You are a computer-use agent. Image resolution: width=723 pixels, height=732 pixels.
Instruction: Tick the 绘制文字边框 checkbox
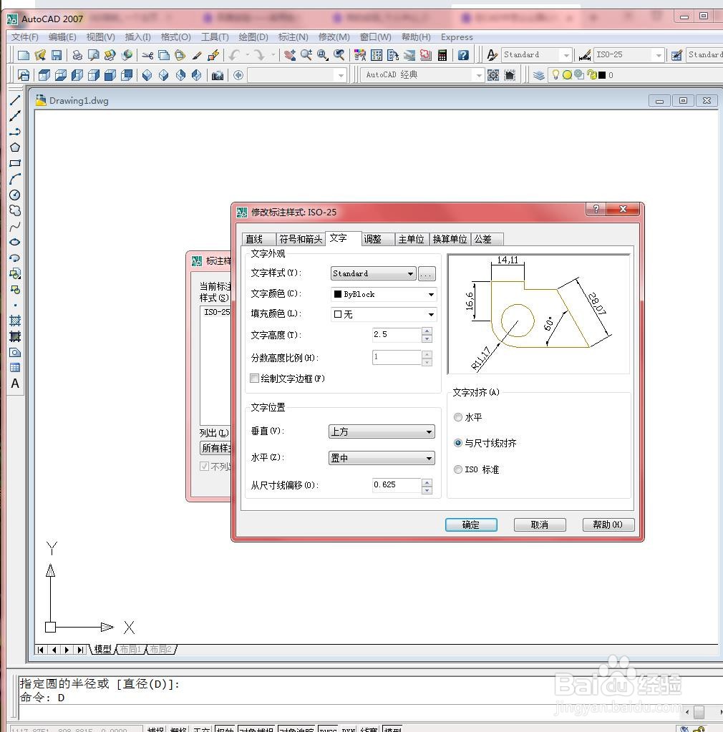click(255, 378)
